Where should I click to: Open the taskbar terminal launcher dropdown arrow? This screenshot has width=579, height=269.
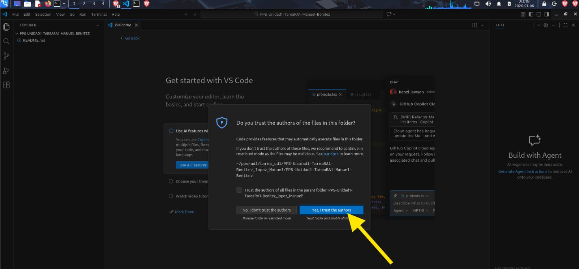[x=64, y=4]
